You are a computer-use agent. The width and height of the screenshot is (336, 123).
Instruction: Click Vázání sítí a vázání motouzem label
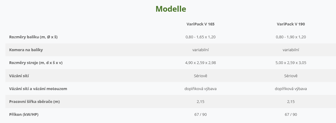click(x=38, y=89)
